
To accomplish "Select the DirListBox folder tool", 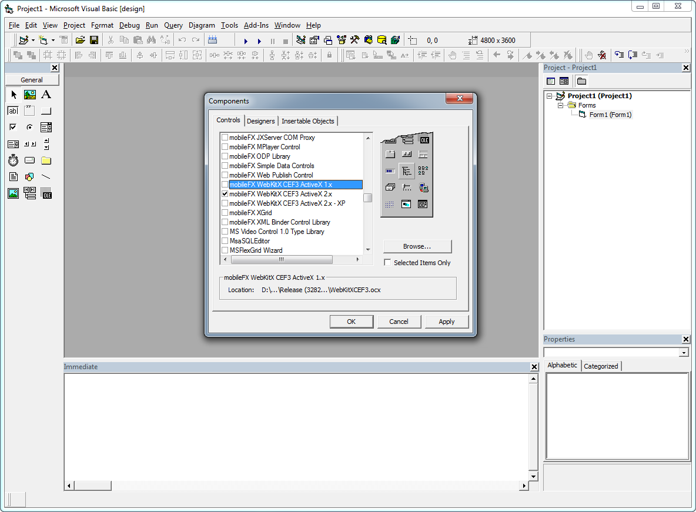I will click(x=46, y=160).
